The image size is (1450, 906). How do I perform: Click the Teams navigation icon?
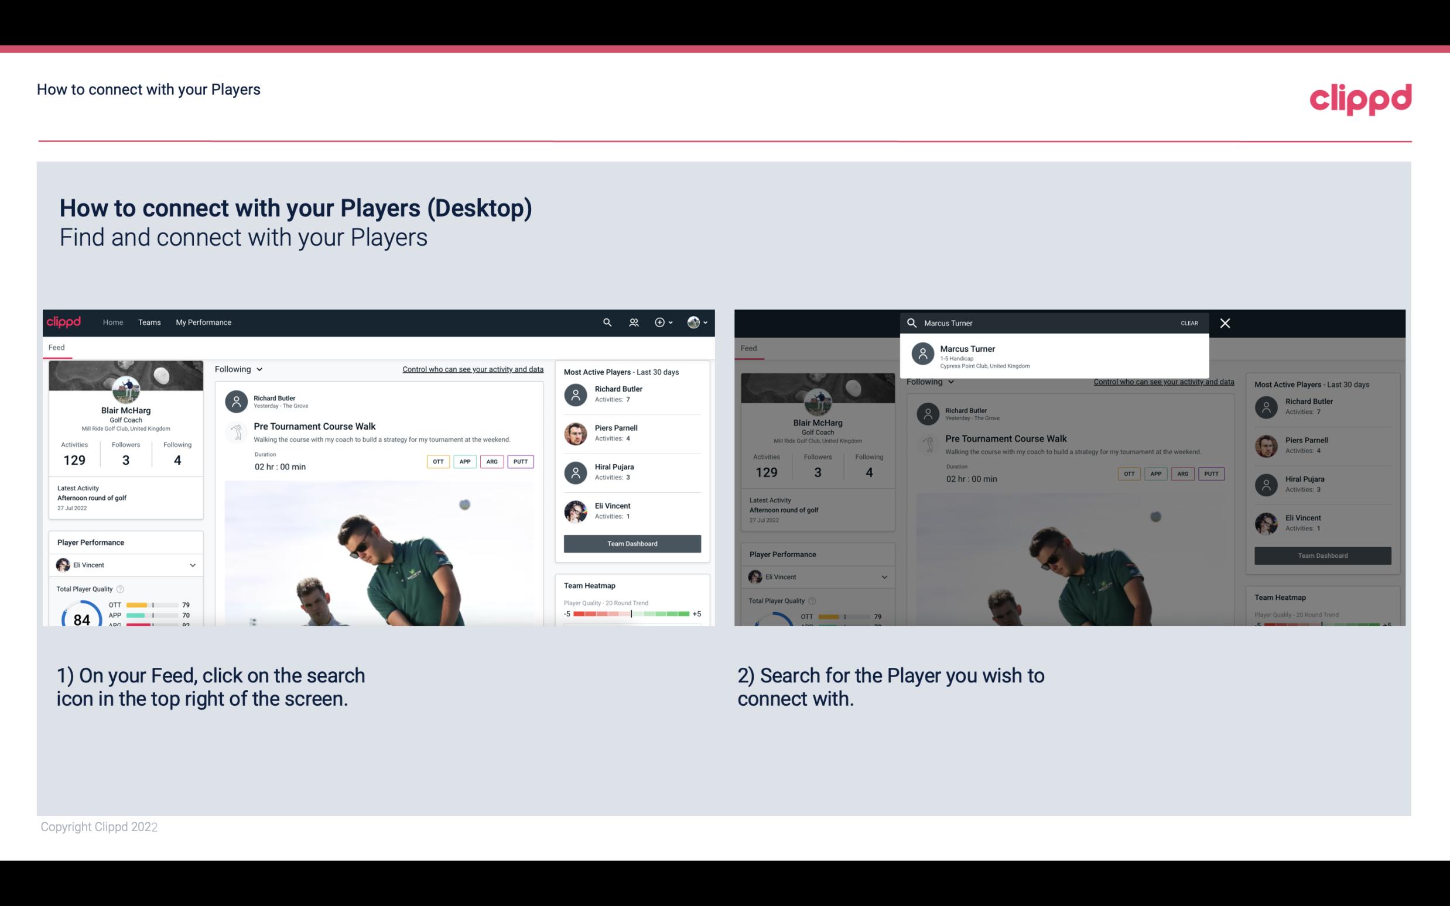click(149, 321)
